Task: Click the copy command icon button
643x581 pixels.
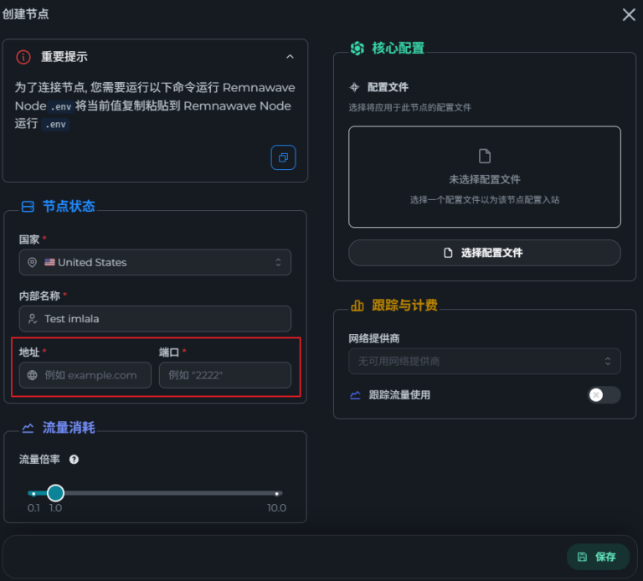Action: (283, 157)
